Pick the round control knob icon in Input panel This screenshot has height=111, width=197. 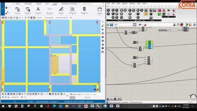click(x=151, y=14)
